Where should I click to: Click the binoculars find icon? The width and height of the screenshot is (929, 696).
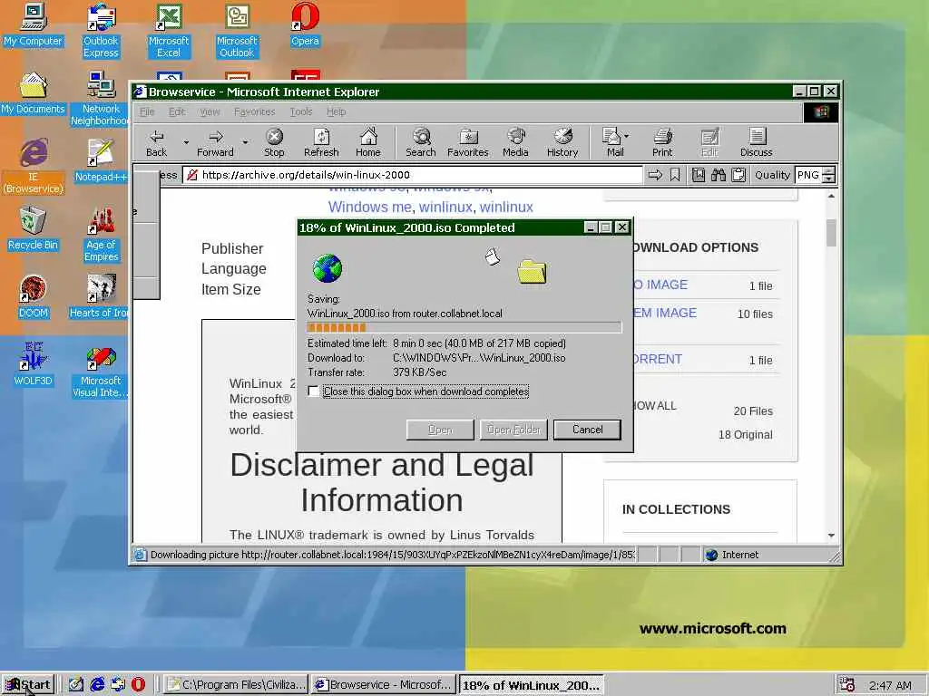pos(719,175)
